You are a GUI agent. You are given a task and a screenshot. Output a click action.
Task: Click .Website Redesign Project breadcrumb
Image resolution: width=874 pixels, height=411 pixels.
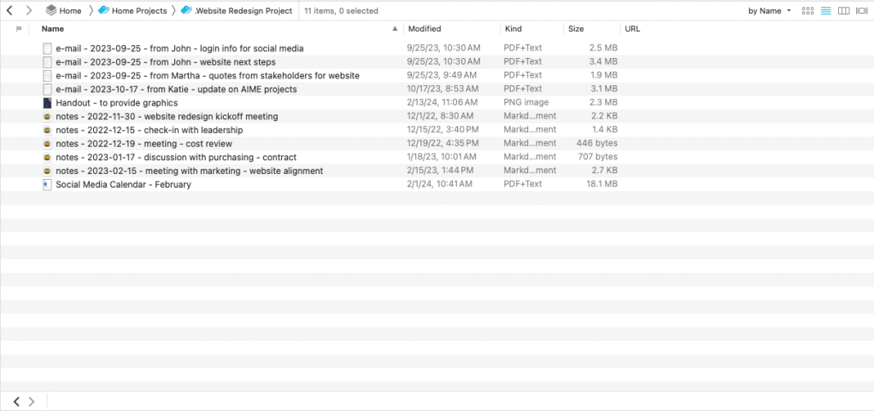tap(236, 11)
